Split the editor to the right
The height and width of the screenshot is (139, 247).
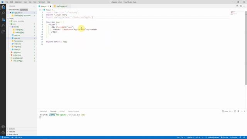point(241,6)
